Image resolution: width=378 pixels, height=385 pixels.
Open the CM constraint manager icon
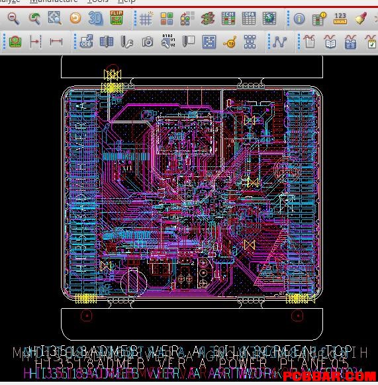pyautogui.click(x=228, y=18)
